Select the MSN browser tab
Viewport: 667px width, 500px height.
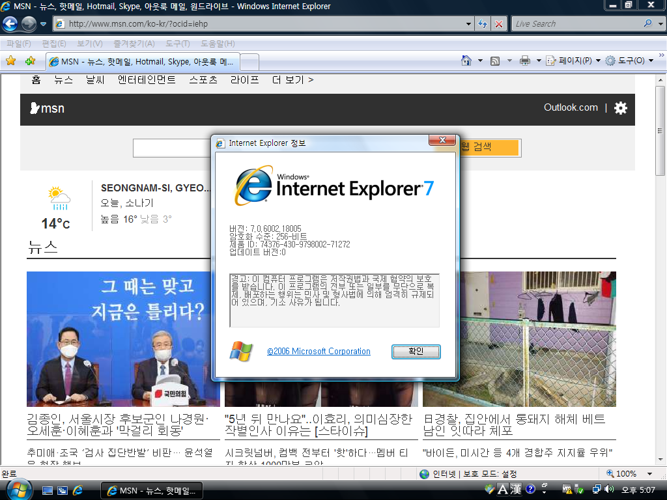coord(143,62)
